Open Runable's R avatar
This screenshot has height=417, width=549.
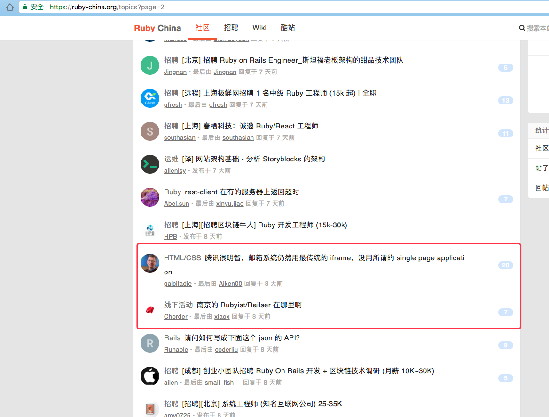[150, 343]
